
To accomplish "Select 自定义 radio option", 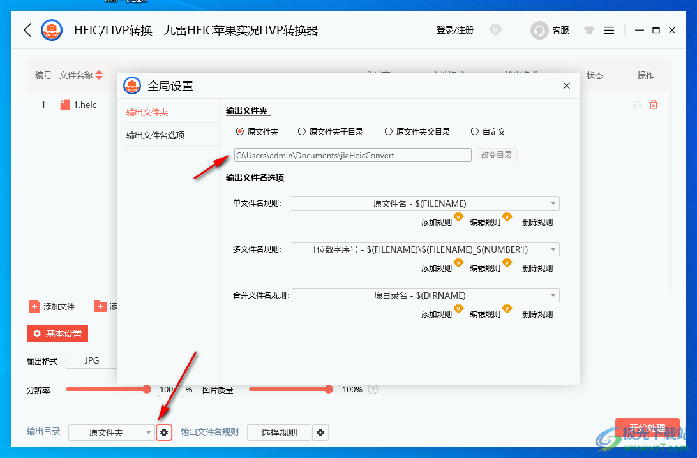I will (475, 131).
